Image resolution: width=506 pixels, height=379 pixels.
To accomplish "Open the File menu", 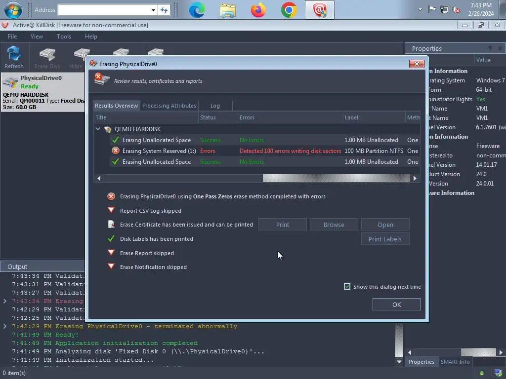I will coord(12,37).
